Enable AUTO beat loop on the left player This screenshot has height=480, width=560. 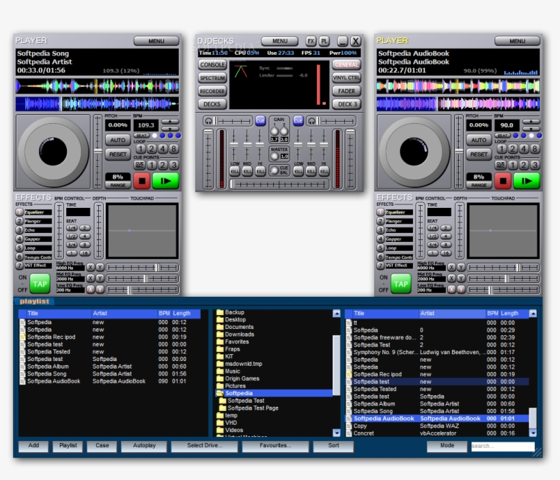point(118,139)
